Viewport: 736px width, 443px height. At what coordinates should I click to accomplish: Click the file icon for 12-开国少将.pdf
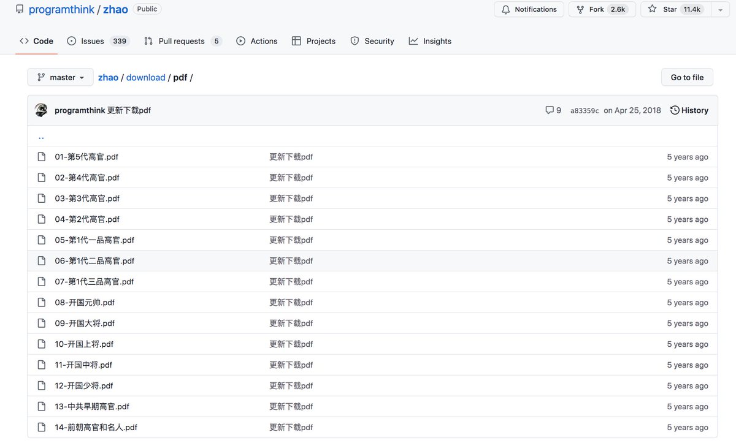(x=42, y=386)
